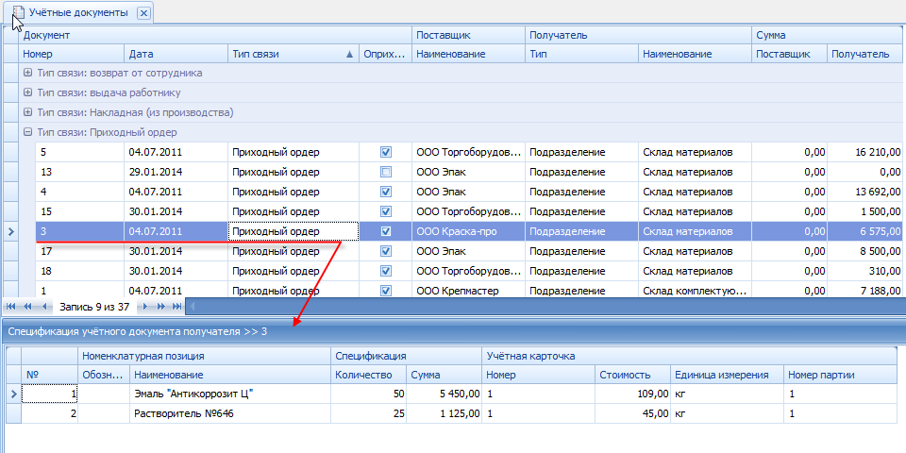Select document number 17 cell
This screenshot has width=906, height=453.
(x=79, y=251)
